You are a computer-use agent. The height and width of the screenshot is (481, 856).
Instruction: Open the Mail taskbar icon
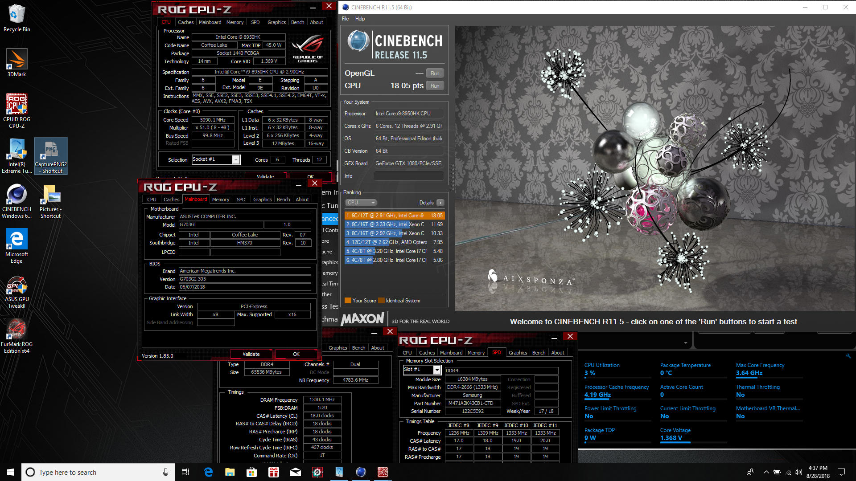(296, 472)
